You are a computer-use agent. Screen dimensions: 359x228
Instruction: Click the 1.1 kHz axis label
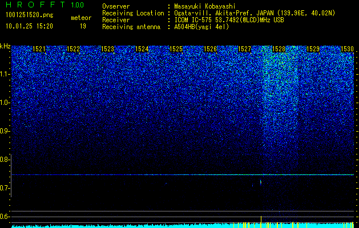(x=5, y=74)
